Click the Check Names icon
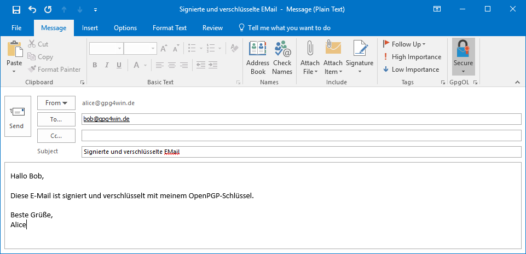The image size is (526, 254). pyautogui.click(x=282, y=49)
